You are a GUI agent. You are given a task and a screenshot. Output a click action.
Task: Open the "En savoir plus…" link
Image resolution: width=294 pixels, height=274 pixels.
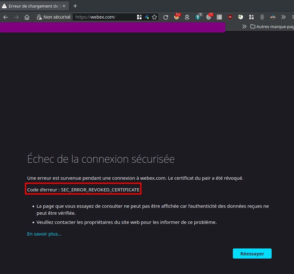[x=44, y=234]
